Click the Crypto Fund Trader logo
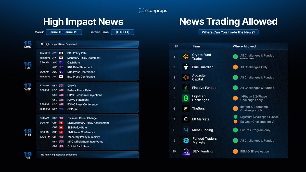Screen dimensions: 306x172 (x=186, y=57)
